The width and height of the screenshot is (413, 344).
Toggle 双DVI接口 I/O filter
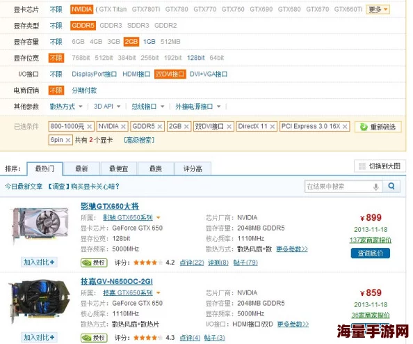click(170, 74)
